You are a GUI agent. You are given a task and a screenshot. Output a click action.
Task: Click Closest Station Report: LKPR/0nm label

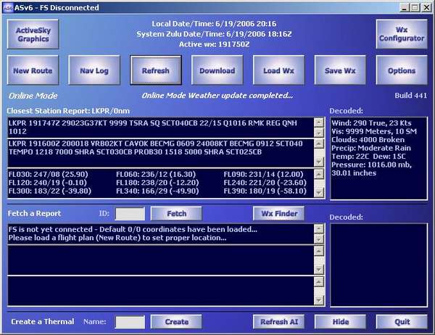click(x=68, y=111)
